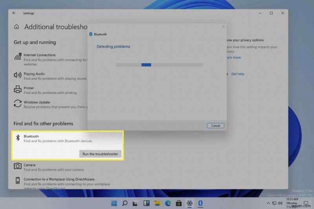Select the Playing Audio speaker icon
This screenshot has height=209, width=314.
pos(18,75)
